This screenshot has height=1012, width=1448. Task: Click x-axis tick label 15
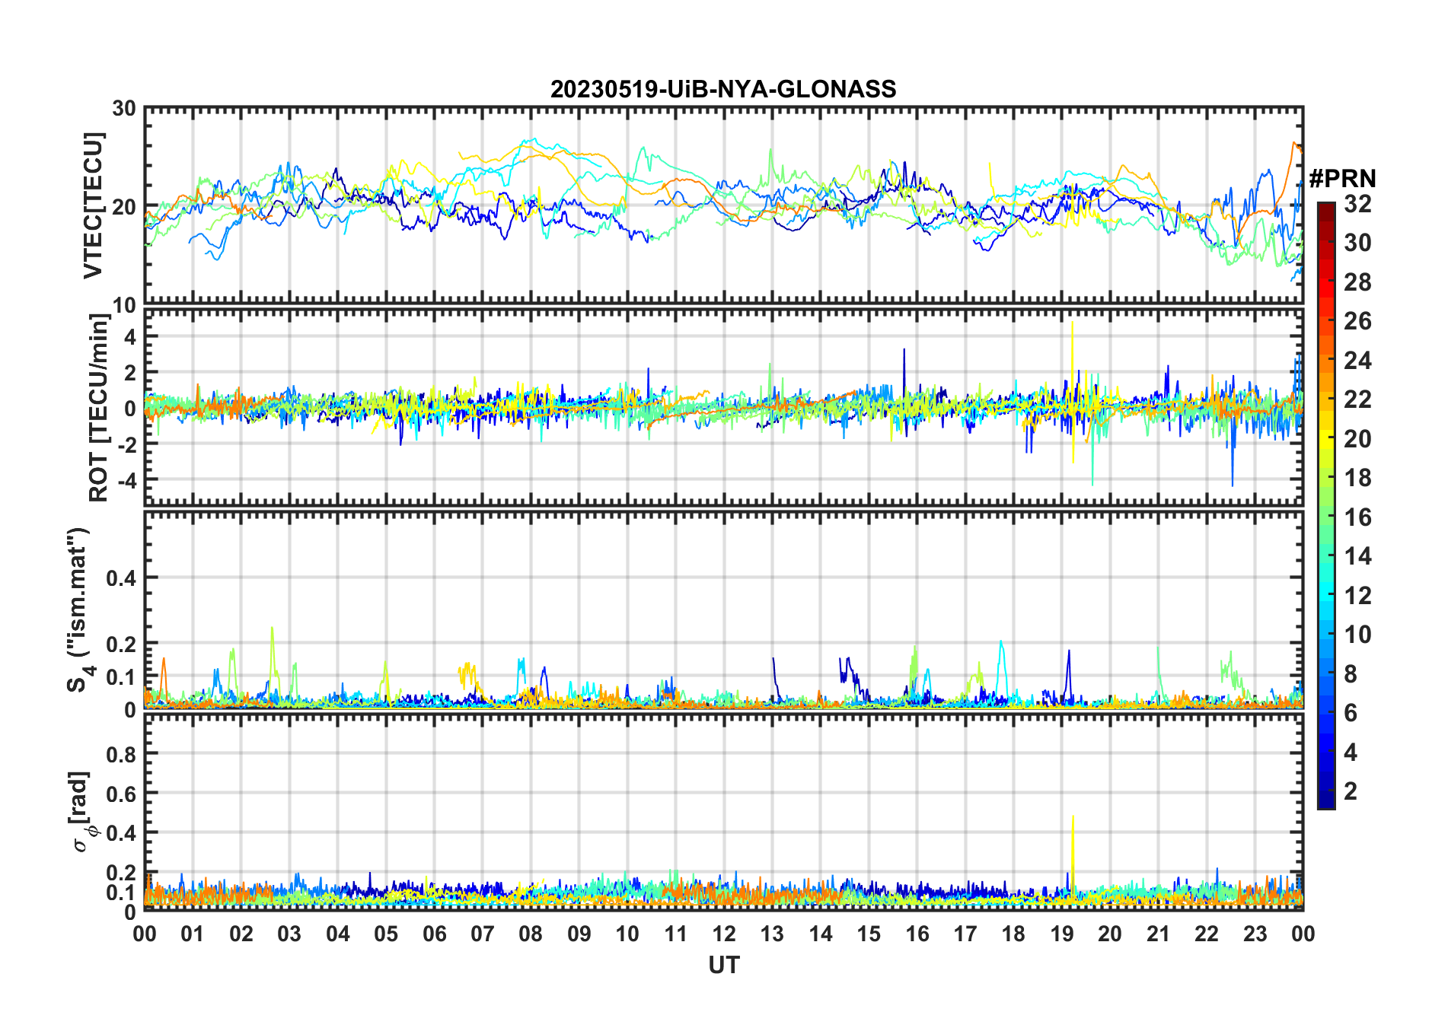tap(869, 934)
